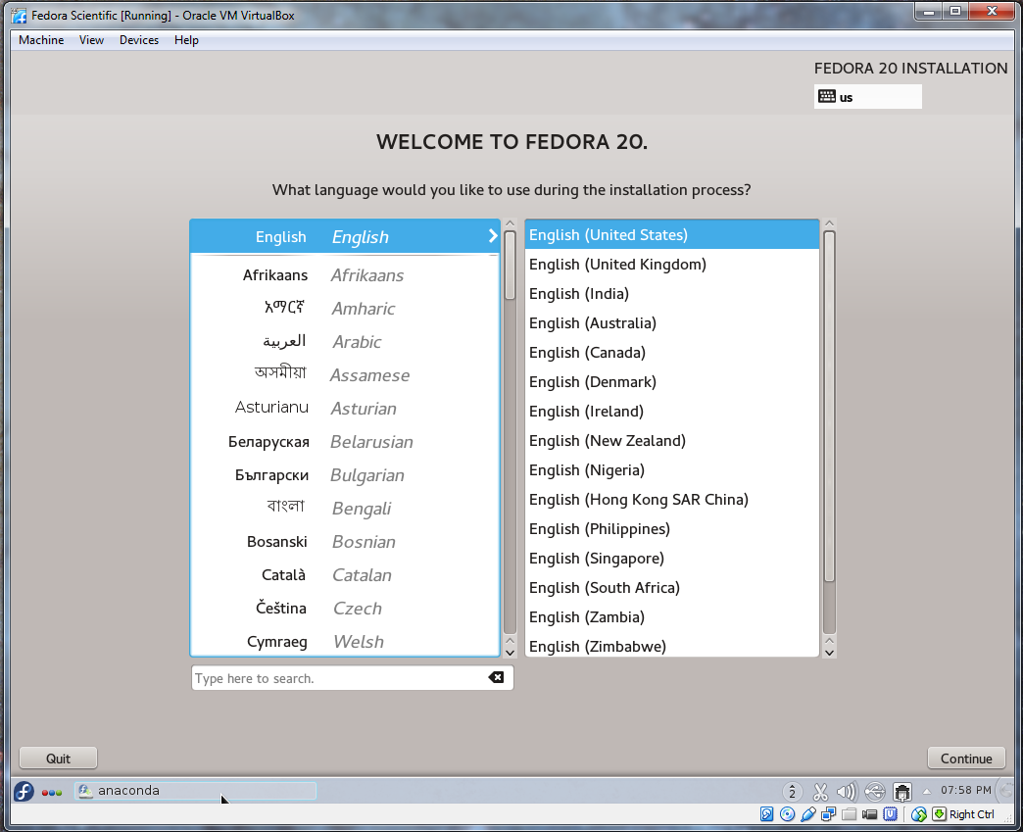Click the VirtualBox shared folders status icon

tap(849, 814)
